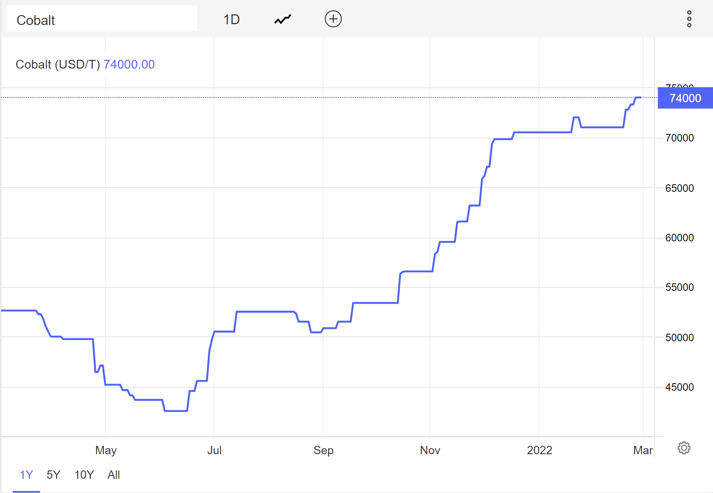
Task: Switch to the 10Y time range
Action: (84, 475)
